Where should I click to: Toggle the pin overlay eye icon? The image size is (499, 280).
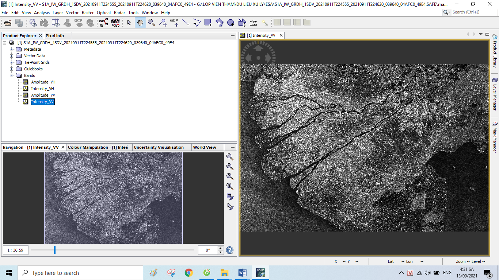[67, 23]
